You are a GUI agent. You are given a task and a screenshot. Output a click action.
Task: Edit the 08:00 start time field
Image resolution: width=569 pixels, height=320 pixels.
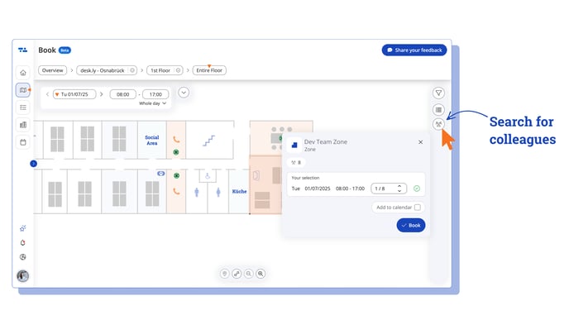click(123, 94)
